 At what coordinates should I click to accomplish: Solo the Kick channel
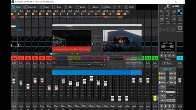pyautogui.click(x=14, y=63)
